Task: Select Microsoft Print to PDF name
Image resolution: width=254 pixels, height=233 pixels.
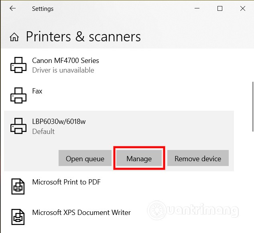Action: (x=67, y=182)
